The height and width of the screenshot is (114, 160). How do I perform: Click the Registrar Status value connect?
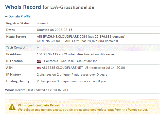pos(43,23)
